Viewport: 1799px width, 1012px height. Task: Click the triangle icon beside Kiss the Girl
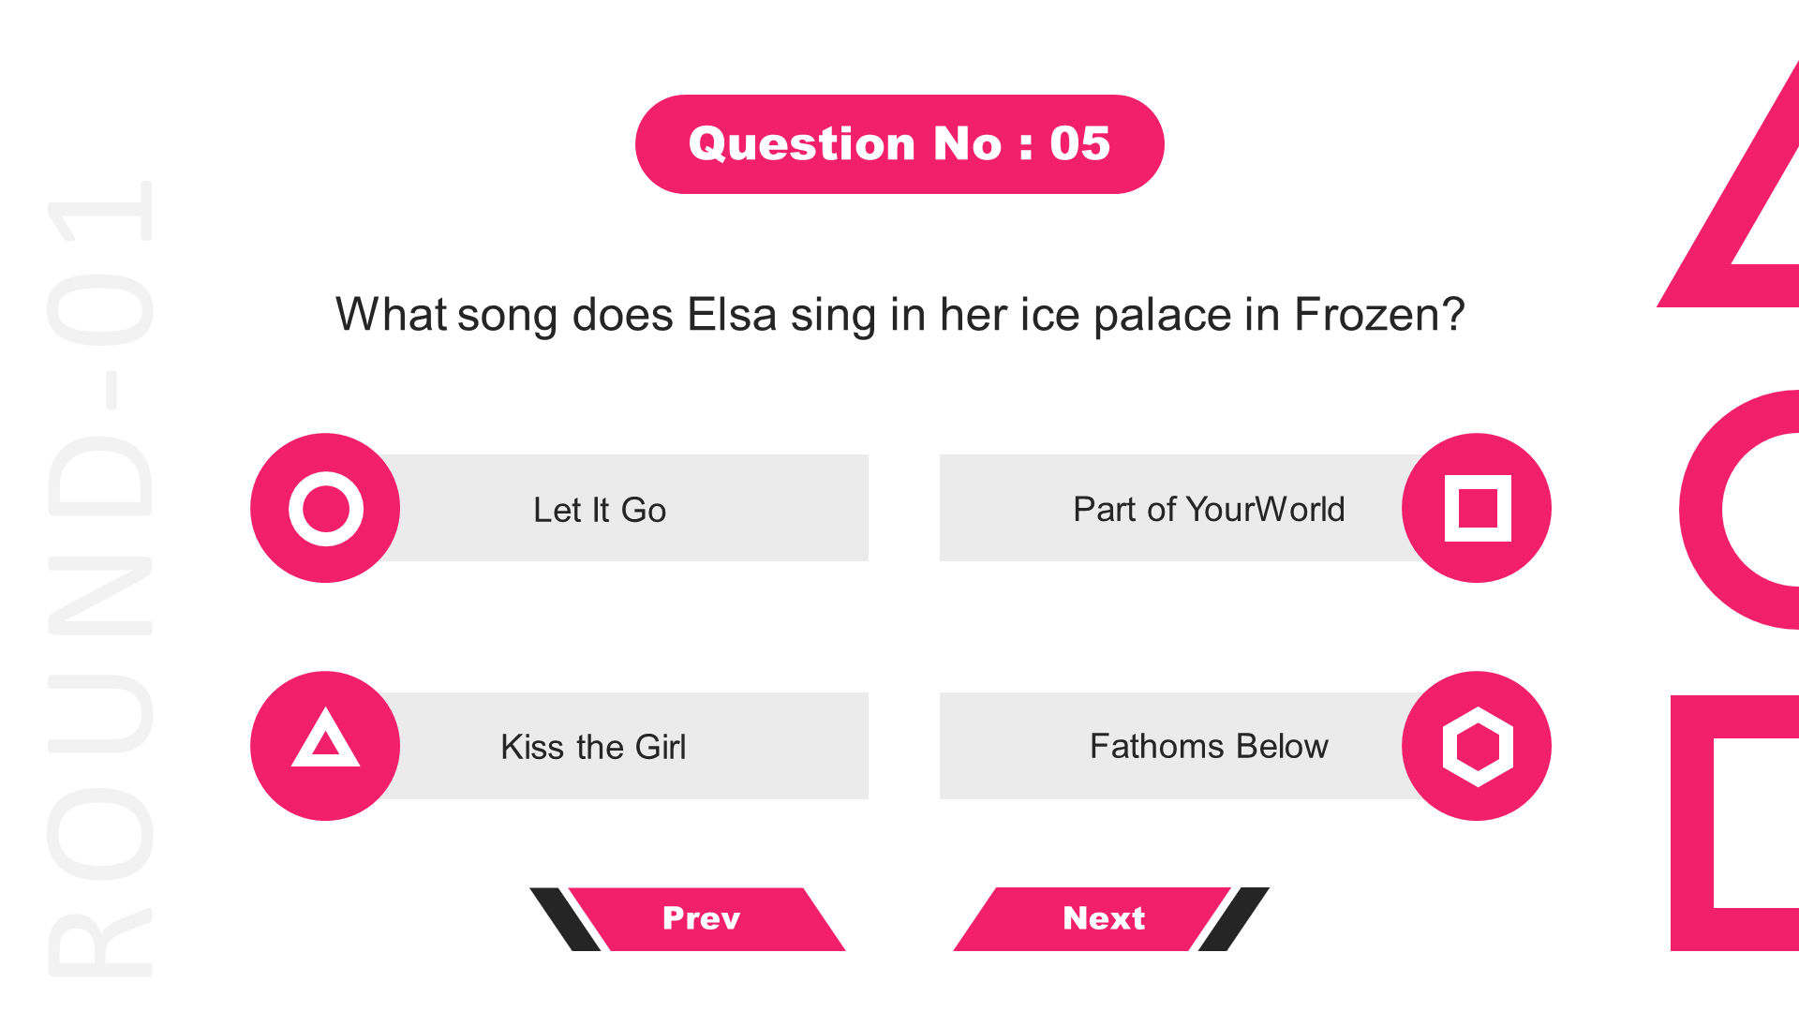(325, 746)
